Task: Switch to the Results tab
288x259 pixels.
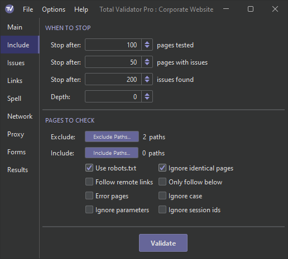Action: coord(20,170)
